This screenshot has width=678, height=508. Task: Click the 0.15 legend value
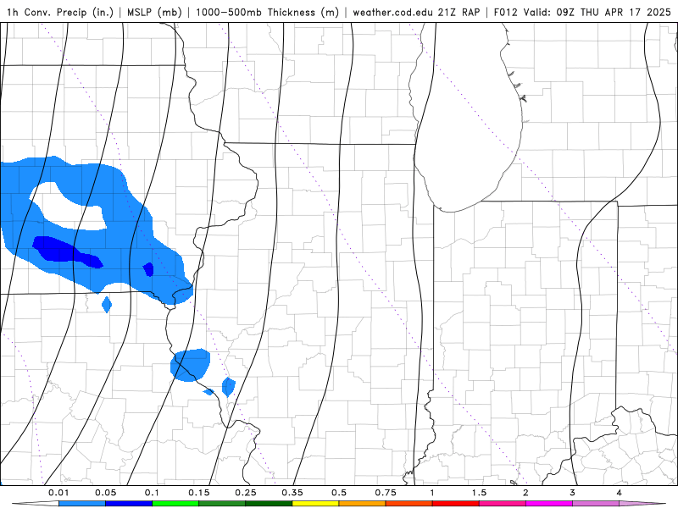[199, 493]
